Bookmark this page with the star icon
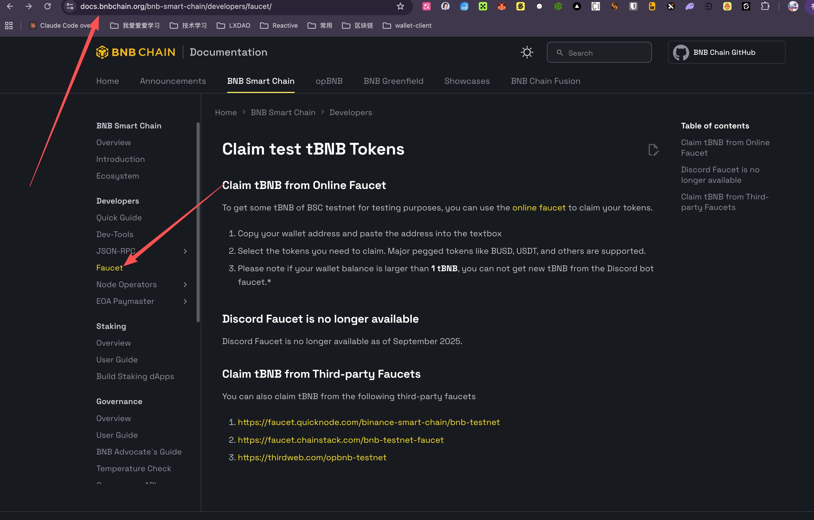 (x=400, y=7)
